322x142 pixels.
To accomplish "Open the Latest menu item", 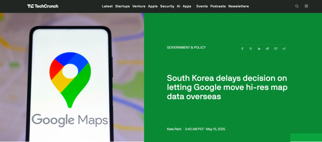I will pos(107,6).
